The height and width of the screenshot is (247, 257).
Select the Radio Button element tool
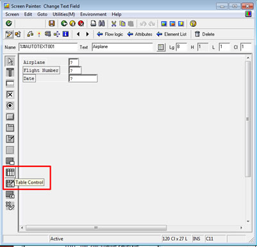tap(10, 106)
